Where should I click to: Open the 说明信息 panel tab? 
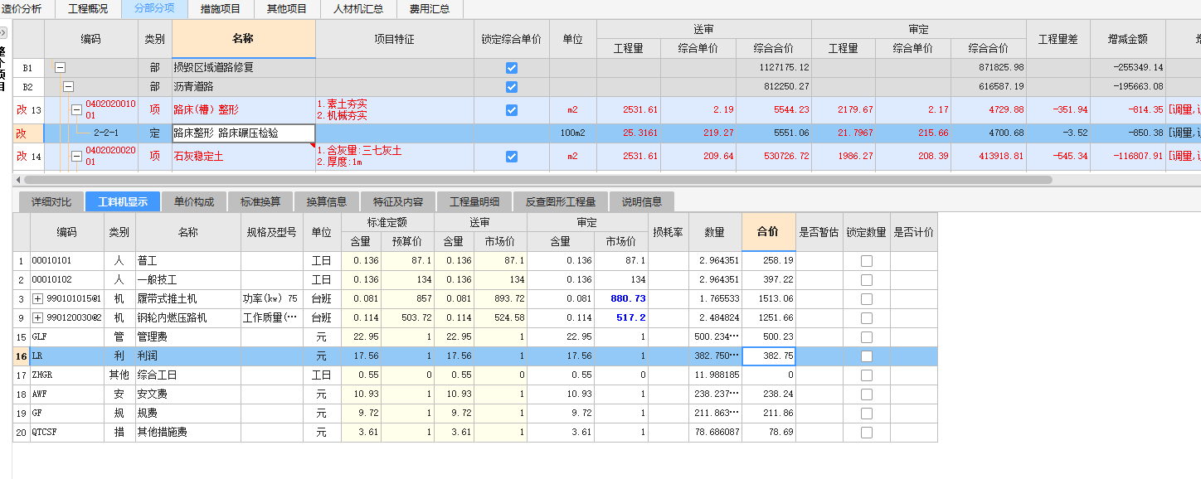pos(642,201)
